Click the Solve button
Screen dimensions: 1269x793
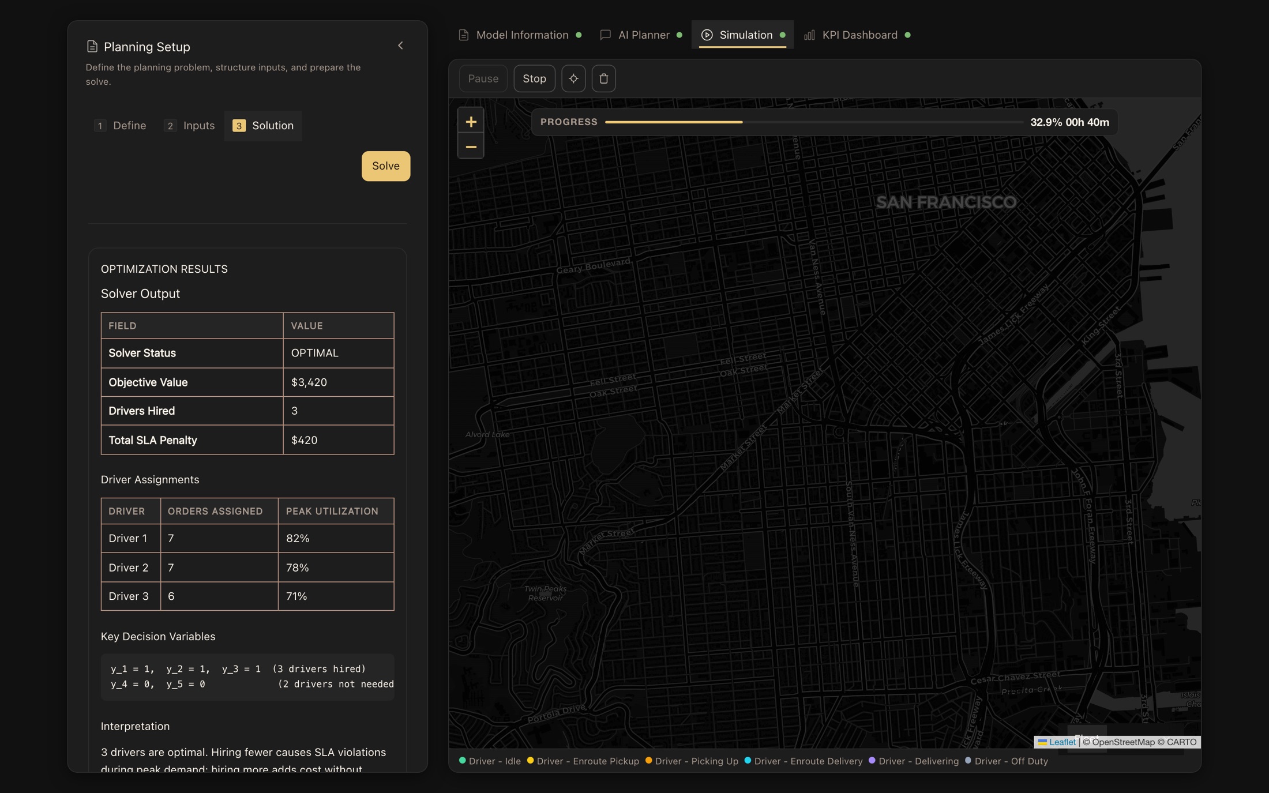(386, 166)
